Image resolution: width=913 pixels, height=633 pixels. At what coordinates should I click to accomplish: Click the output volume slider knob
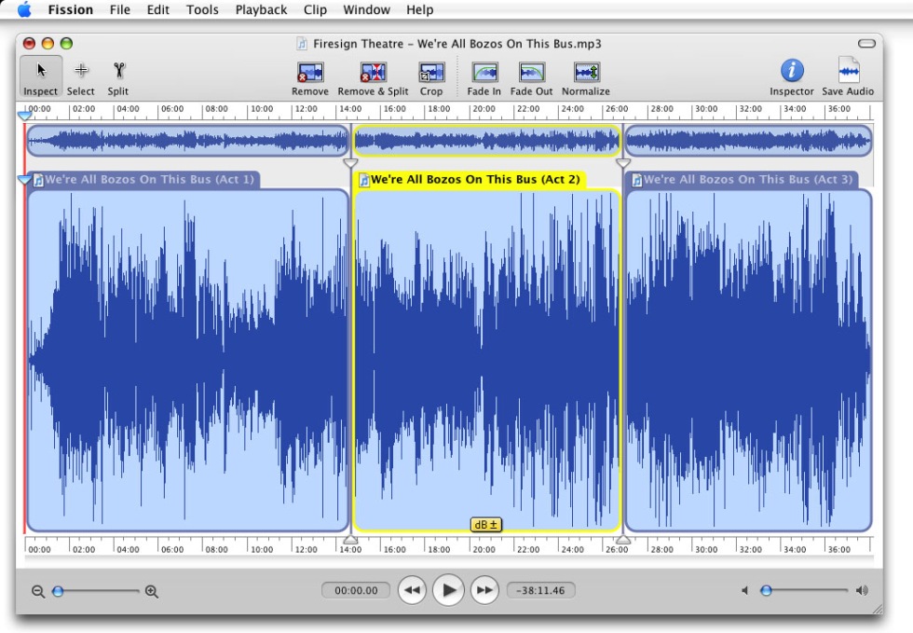pos(766,590)
